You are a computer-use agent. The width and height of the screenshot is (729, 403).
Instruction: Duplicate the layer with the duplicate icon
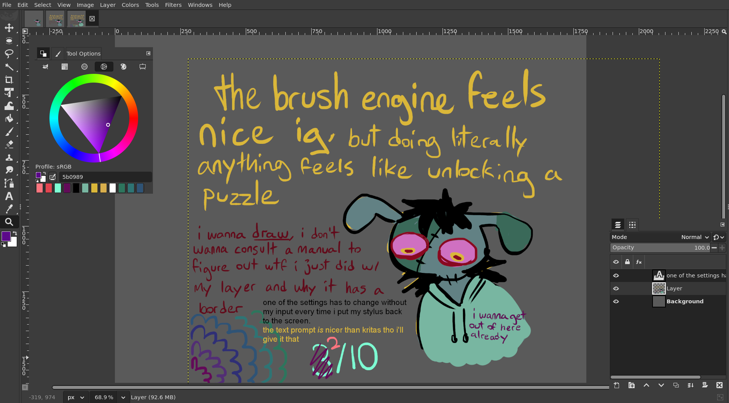tap(676, 385)
